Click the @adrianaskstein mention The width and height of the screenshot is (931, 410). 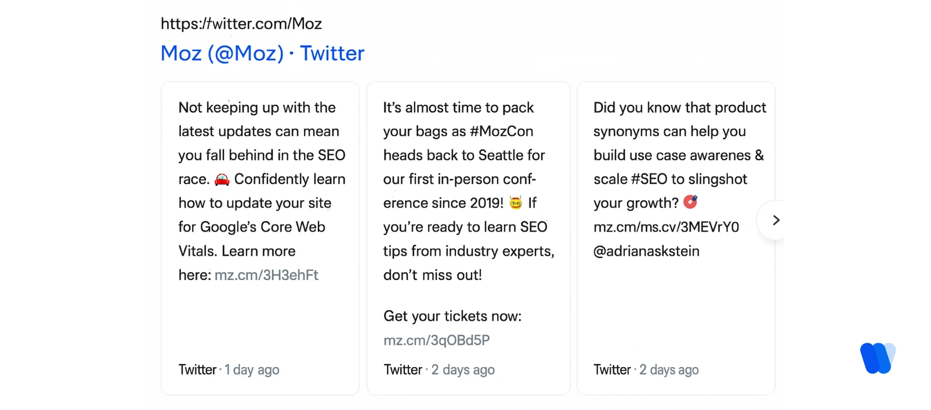646,251
